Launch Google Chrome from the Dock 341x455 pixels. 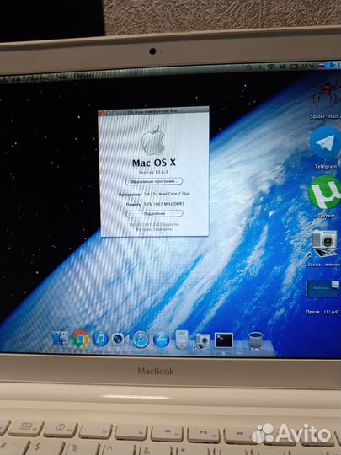81,339
